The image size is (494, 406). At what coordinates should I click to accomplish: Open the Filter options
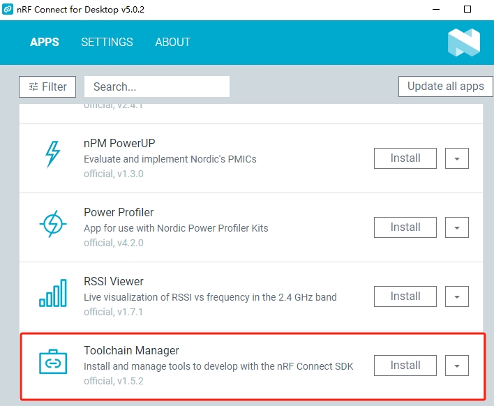(47, 87)
